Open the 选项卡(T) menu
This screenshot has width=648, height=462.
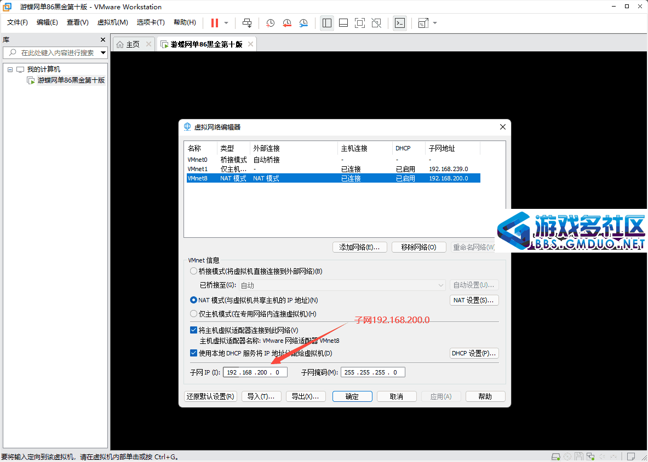click(151, 22)
